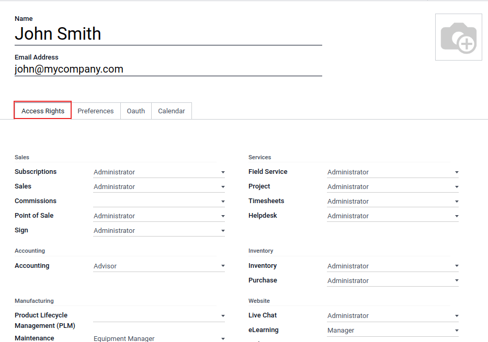Expand the Product Lifecycle Management dropdown
This screenshot has height=342, width=488.
click(x=158, y=316)
